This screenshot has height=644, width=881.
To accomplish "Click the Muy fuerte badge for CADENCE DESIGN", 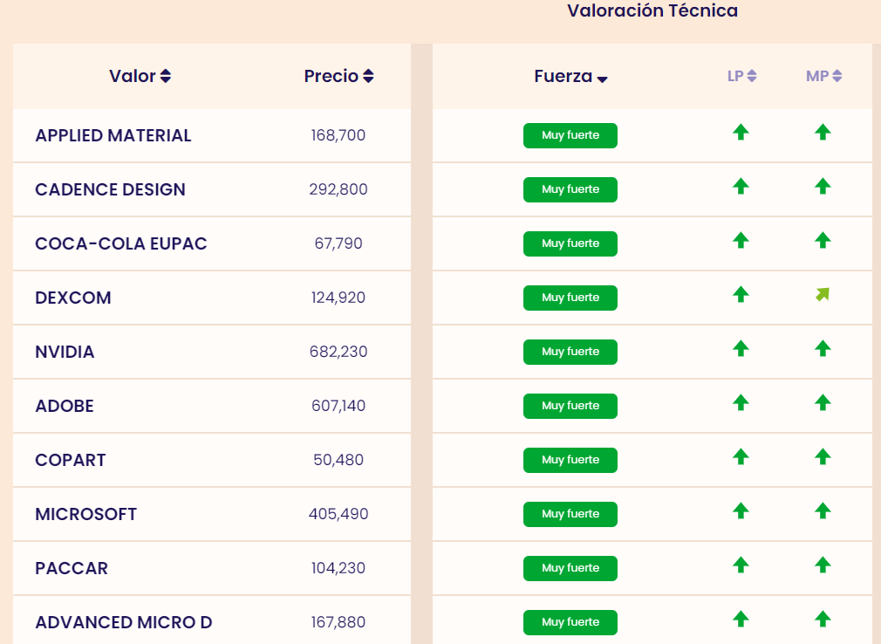I will click(570, 189).
